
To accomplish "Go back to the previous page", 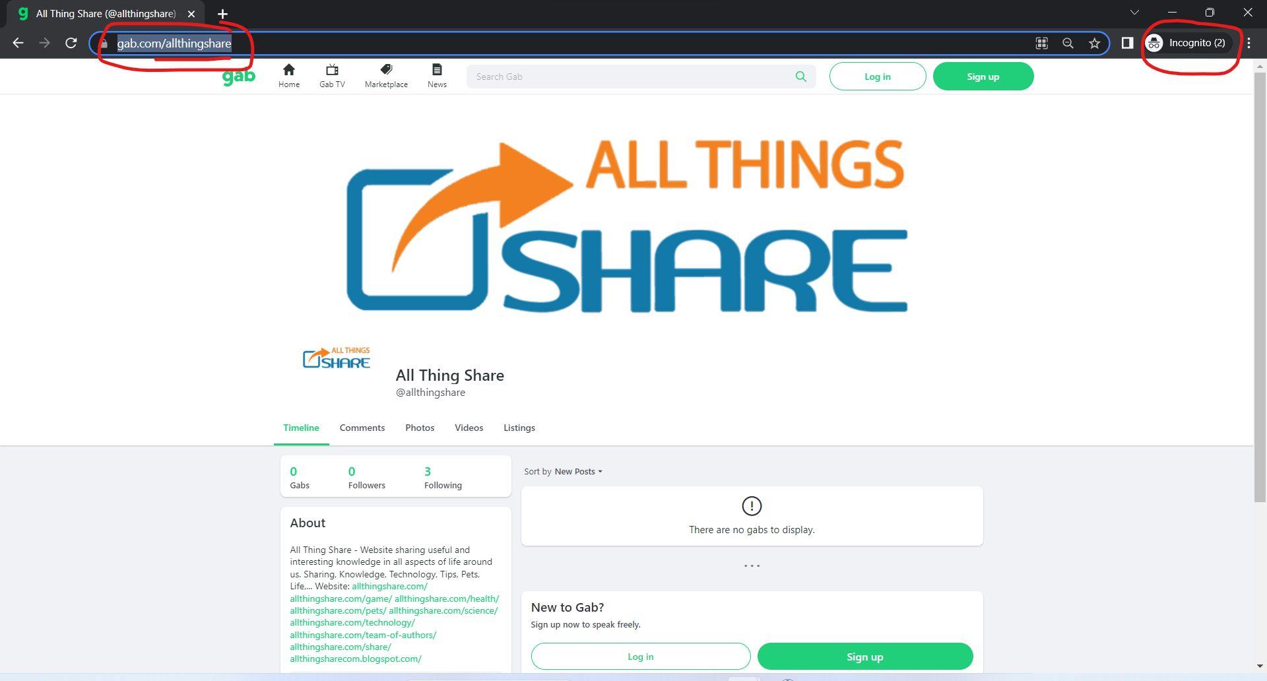I will [x=18, y=43].
